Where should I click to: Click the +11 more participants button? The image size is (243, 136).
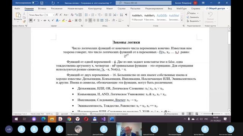[x=9, y=129]
